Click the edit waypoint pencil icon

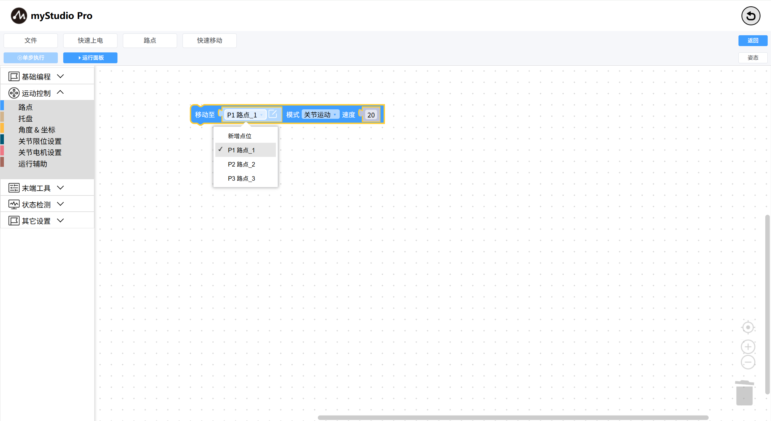pyautogui.click(x=273, y=114)
